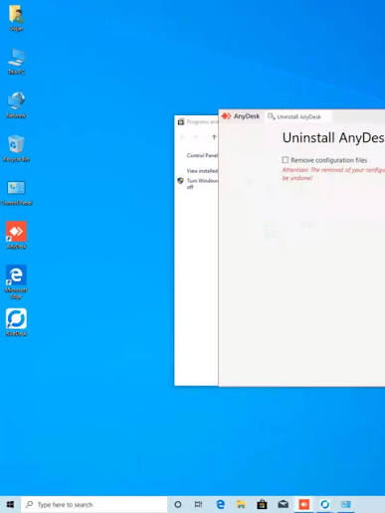This screenshot has height=513, width=385.
Task: Click the Uninstall AnyDesk heading text
Action: [333, 138]
